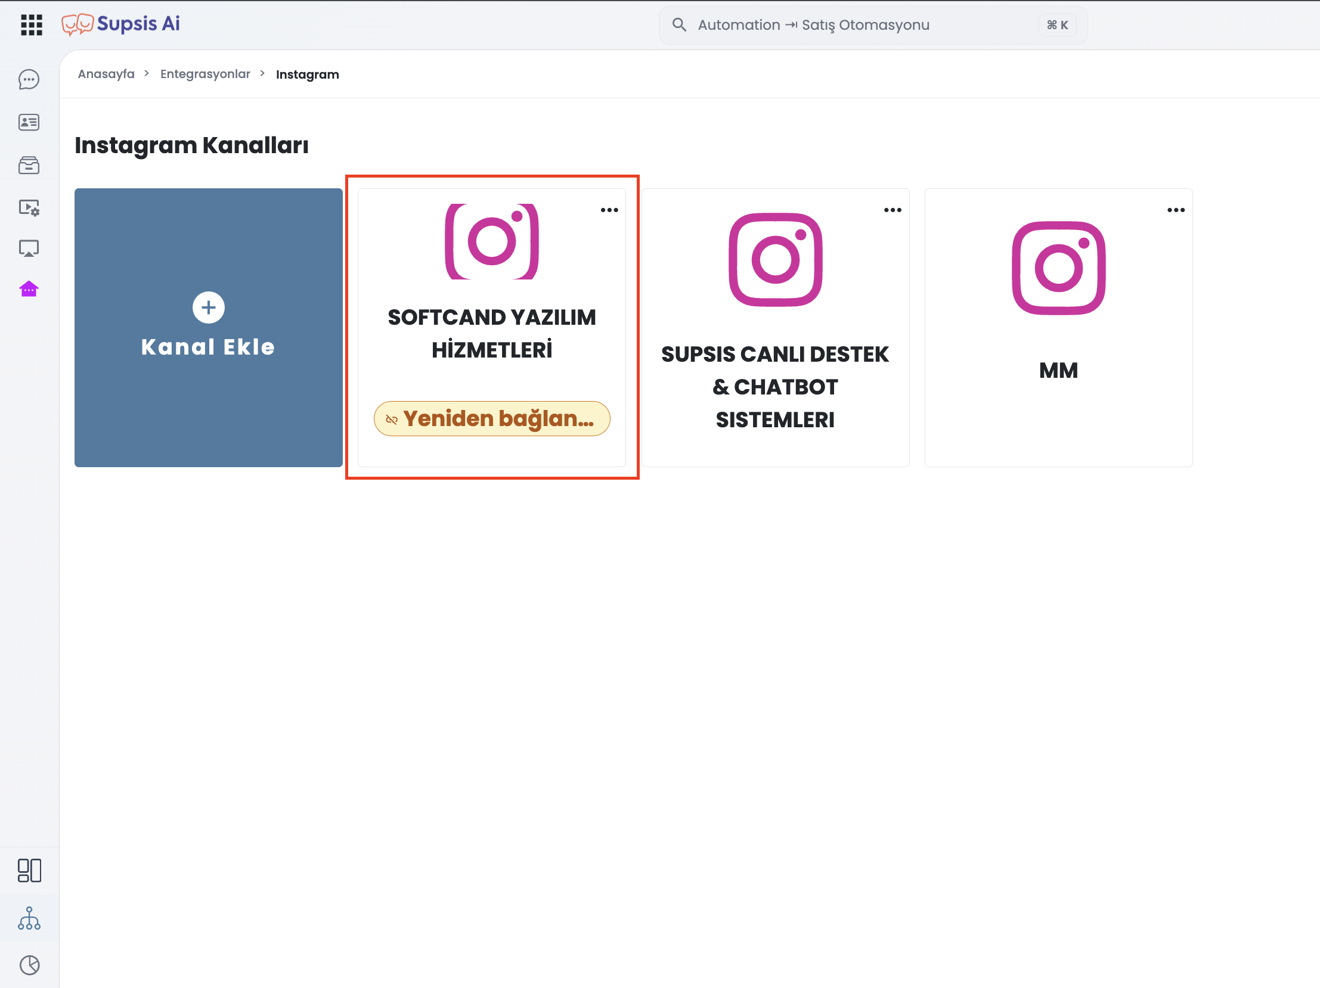
Task: Open options menu for SUPSIS CANLI DESTEK card
Action: coord(893,210)
